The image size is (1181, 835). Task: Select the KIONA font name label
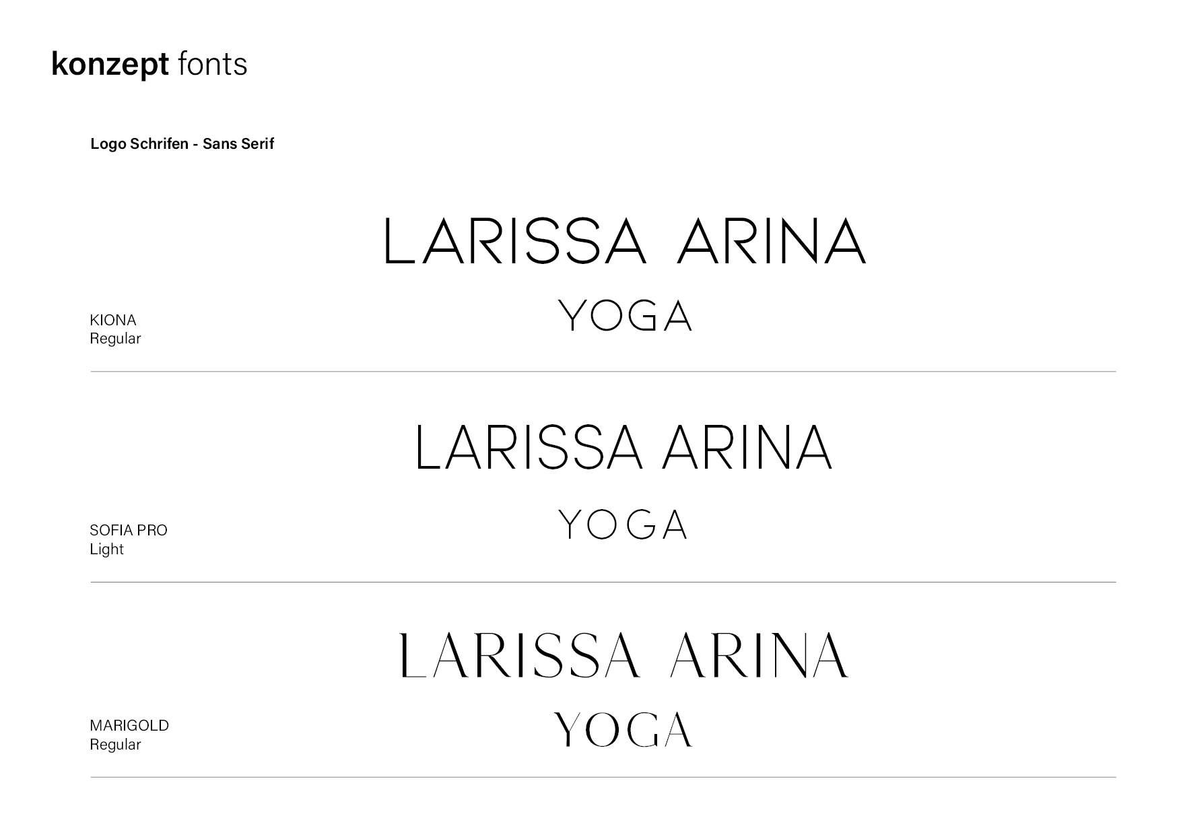coord(113,320)
